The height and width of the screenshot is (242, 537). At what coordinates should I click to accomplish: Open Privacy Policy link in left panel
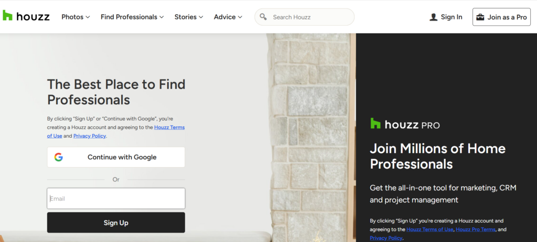click(90, 136)
